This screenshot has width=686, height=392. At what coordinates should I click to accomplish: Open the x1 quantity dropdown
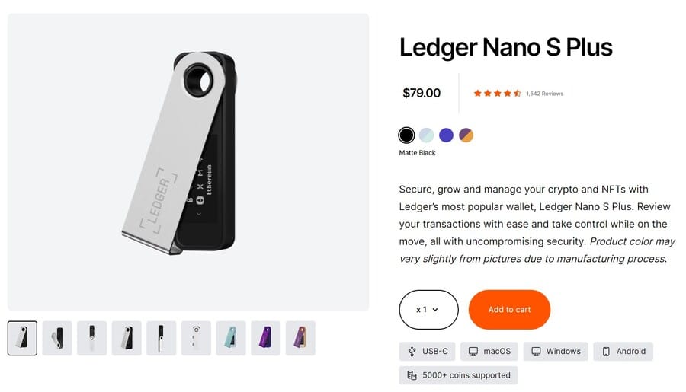pos(428,310)
